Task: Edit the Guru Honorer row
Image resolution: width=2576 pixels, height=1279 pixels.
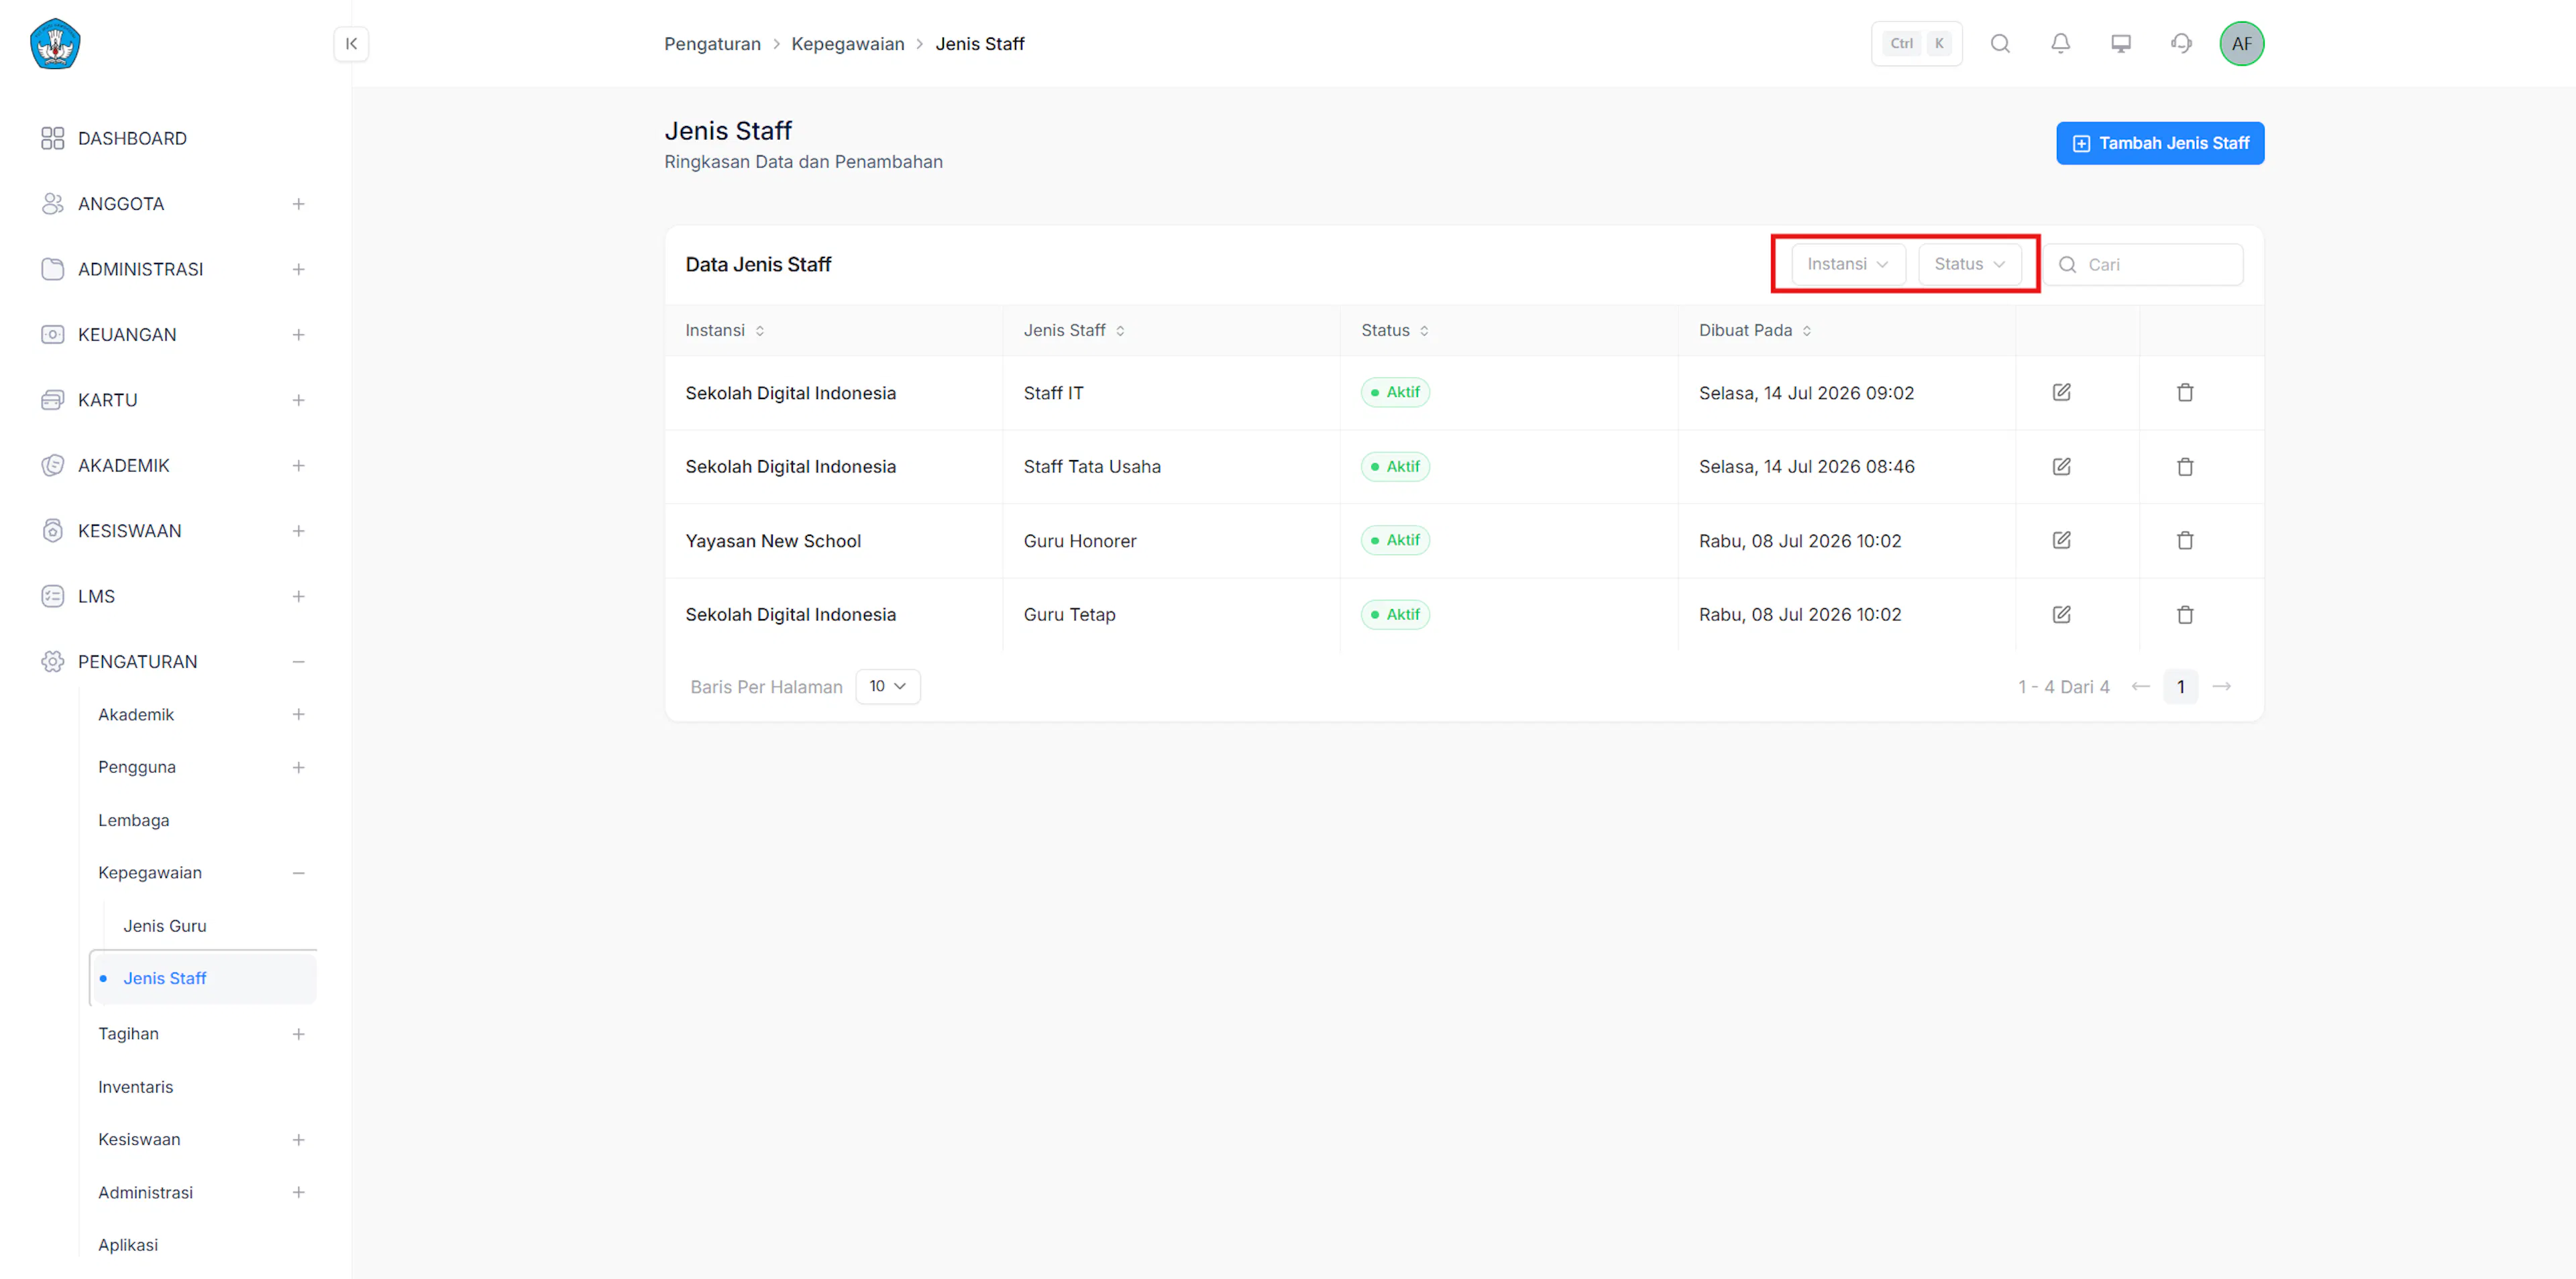Action: point(2061,540)
